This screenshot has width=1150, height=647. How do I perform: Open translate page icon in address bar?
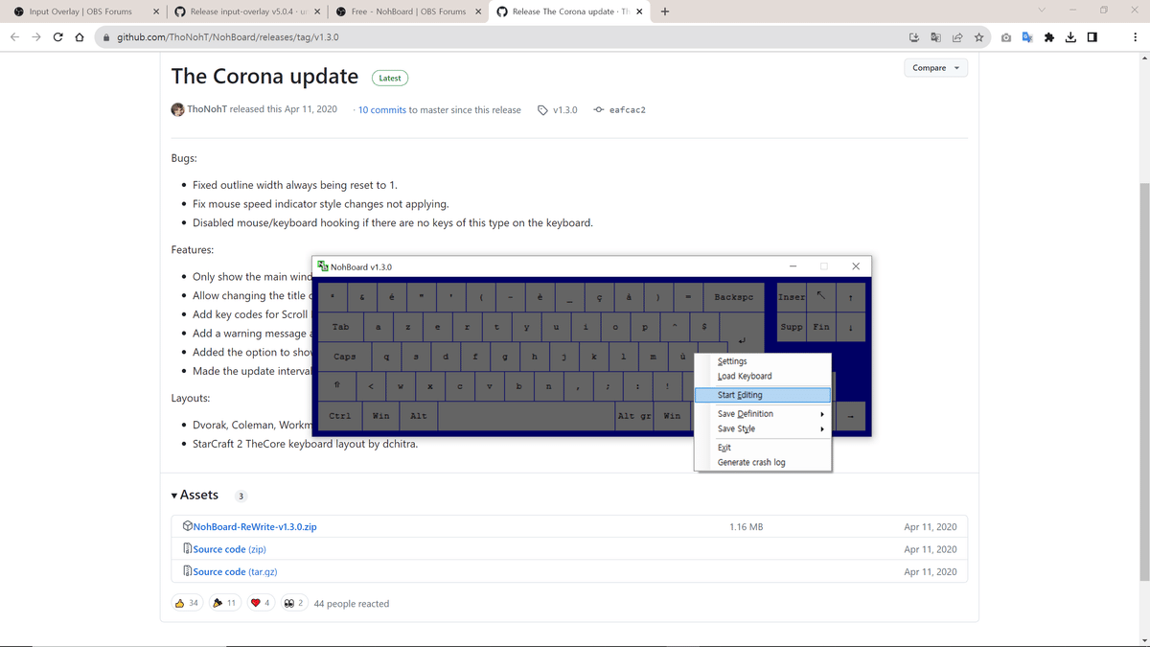935,37
